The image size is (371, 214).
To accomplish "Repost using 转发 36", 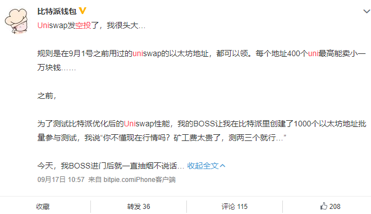I will pyautogui.click(x=139, y=207).
